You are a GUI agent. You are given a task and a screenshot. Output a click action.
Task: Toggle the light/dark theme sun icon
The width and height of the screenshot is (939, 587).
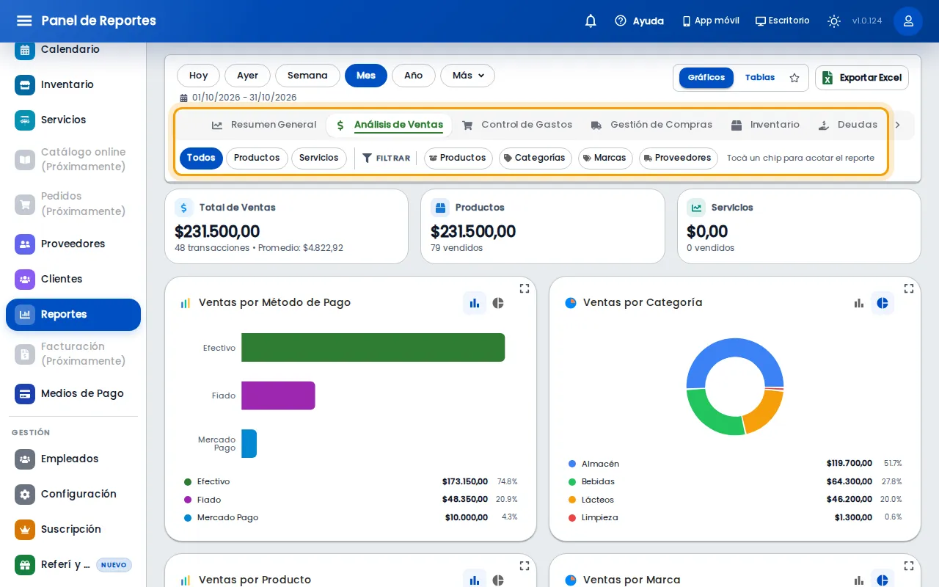pyautogui.click(x=834, y=21)
